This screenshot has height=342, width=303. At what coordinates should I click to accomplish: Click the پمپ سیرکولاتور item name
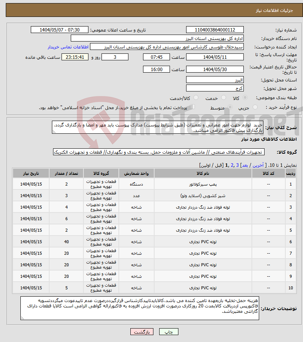pyautogui.click(x=203, y=184)
